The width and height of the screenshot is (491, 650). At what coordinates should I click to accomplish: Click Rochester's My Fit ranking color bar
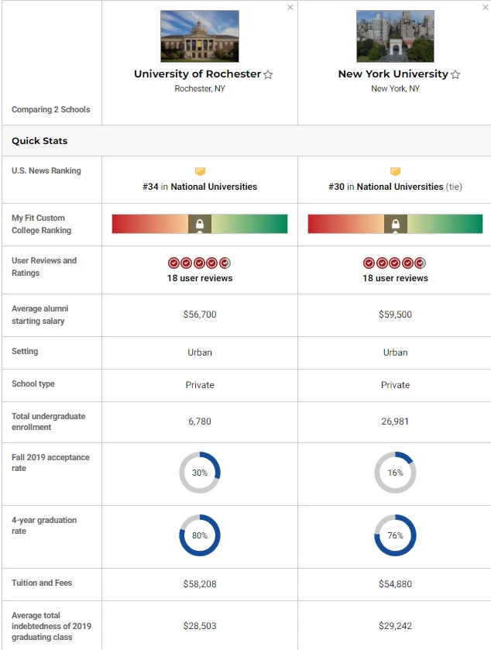click(200, 224)
